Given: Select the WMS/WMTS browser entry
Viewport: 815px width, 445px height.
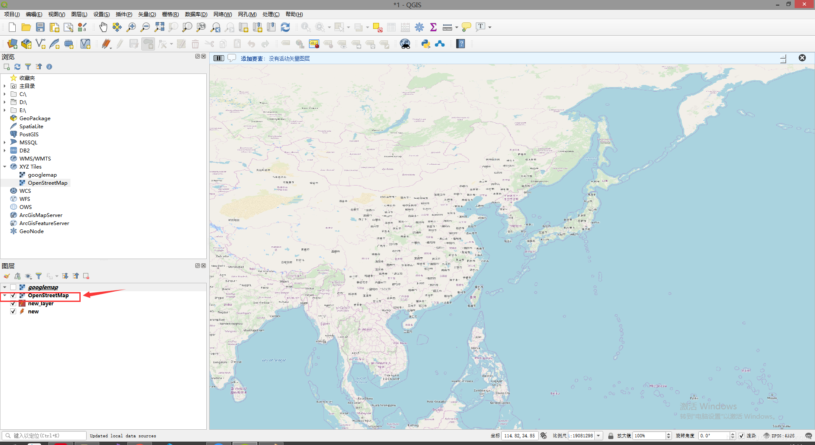Looking at the screenshot, I should (x=35, y=159).
